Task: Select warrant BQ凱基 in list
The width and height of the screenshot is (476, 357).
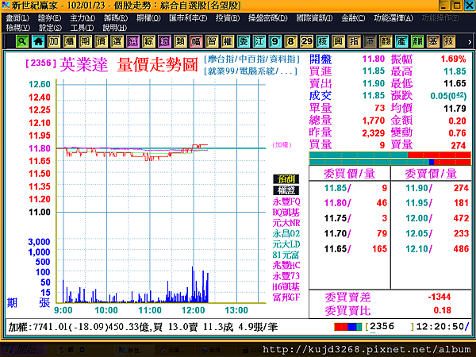Action: point(286,212)
